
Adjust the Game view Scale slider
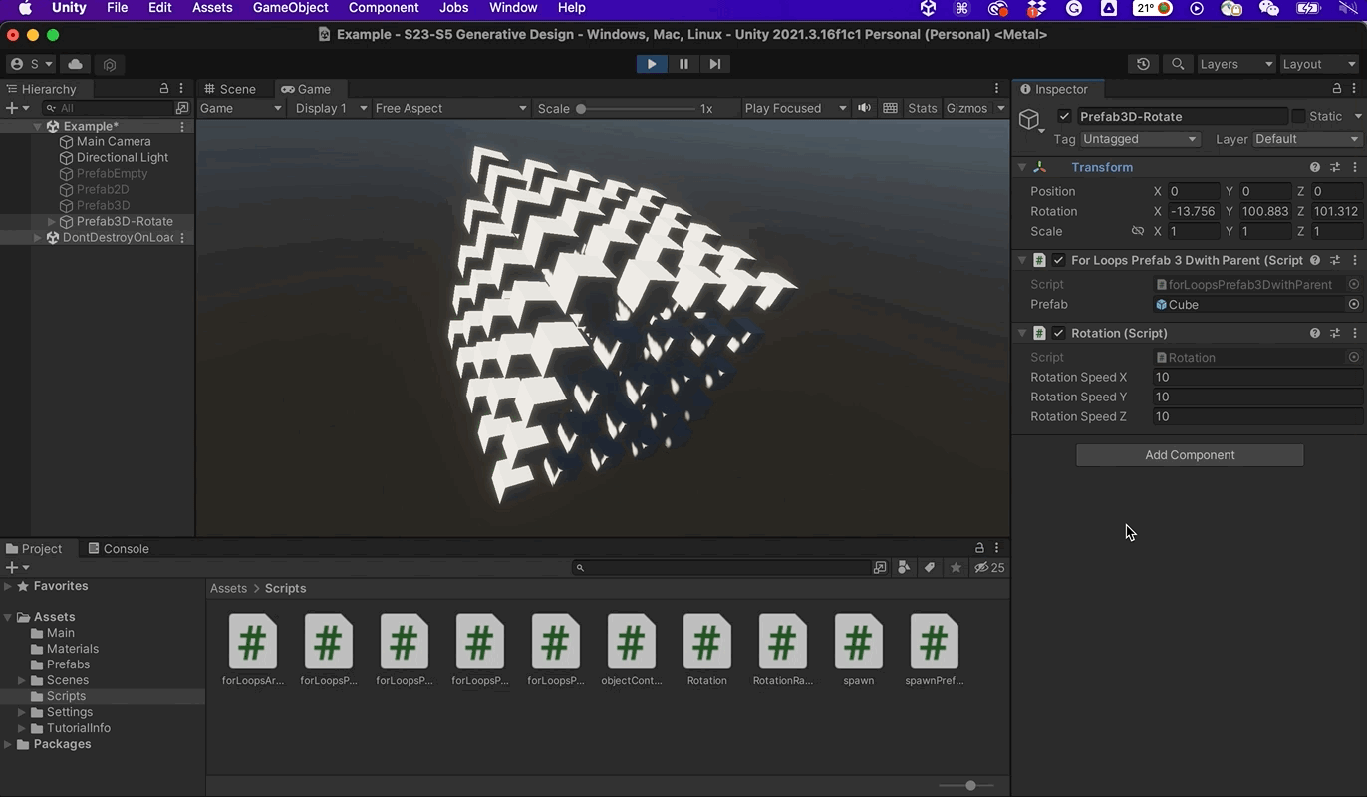[x=581, y=108]
